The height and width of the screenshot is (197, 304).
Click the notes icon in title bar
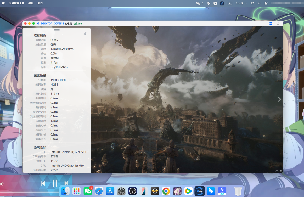(278, 24)
